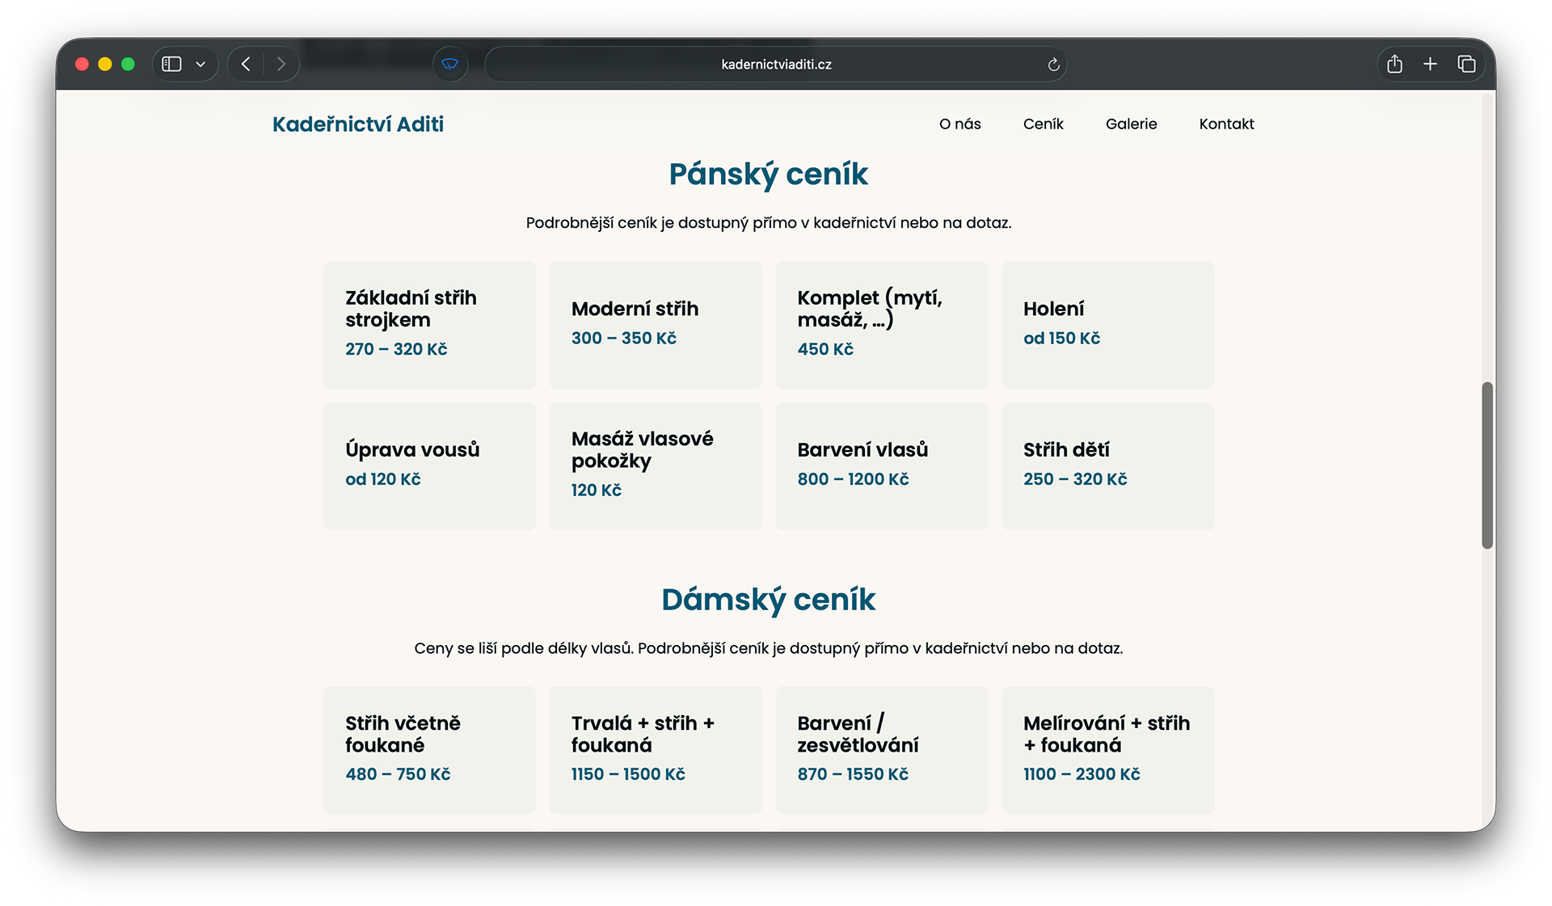Reload the page with the refresh icon
This screenshot has width=1552, height=906.
pyautogui.click(x=1053, y=65)
